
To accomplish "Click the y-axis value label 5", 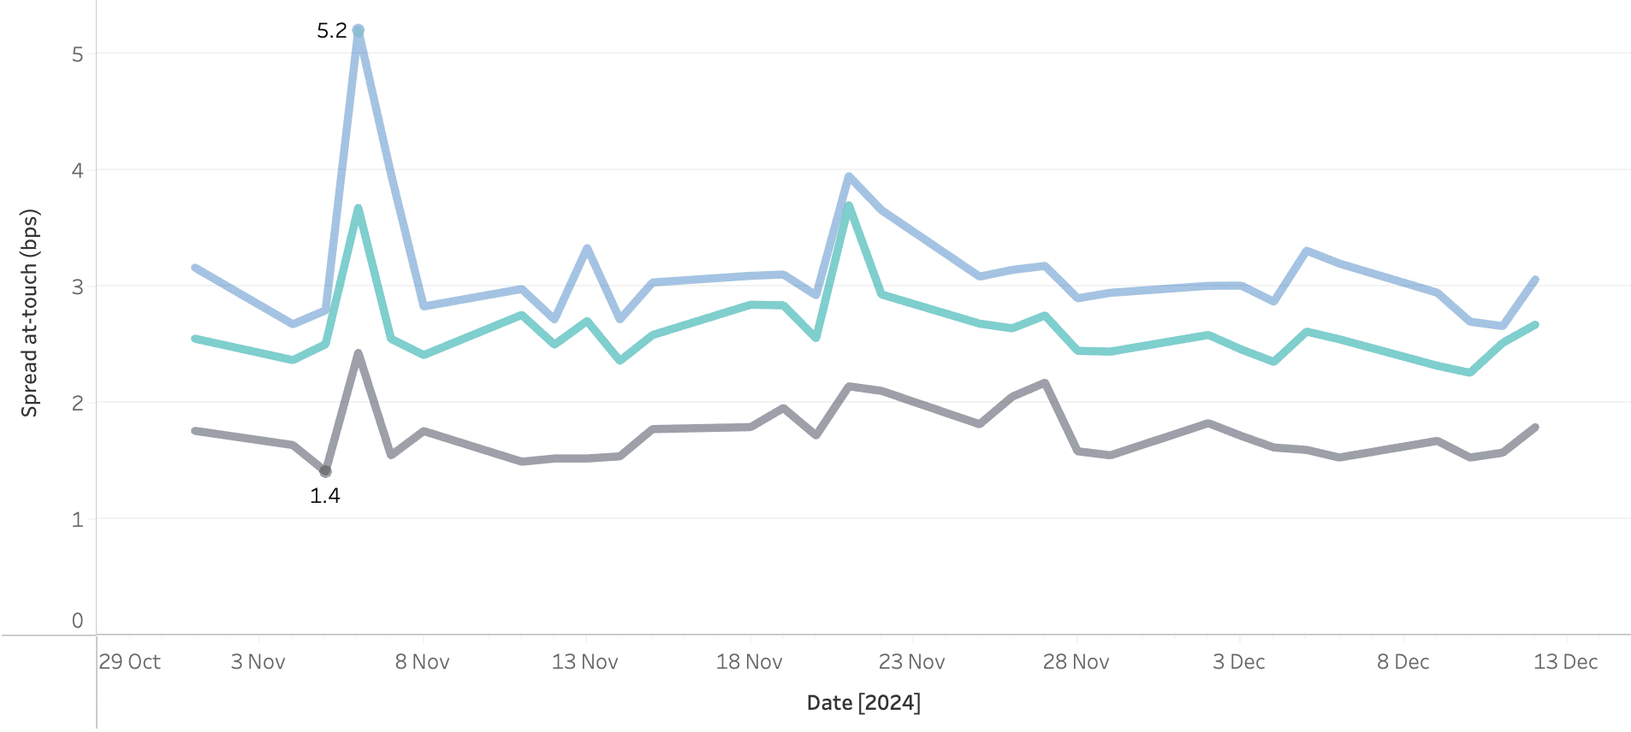I will click(x=78, y=55).
